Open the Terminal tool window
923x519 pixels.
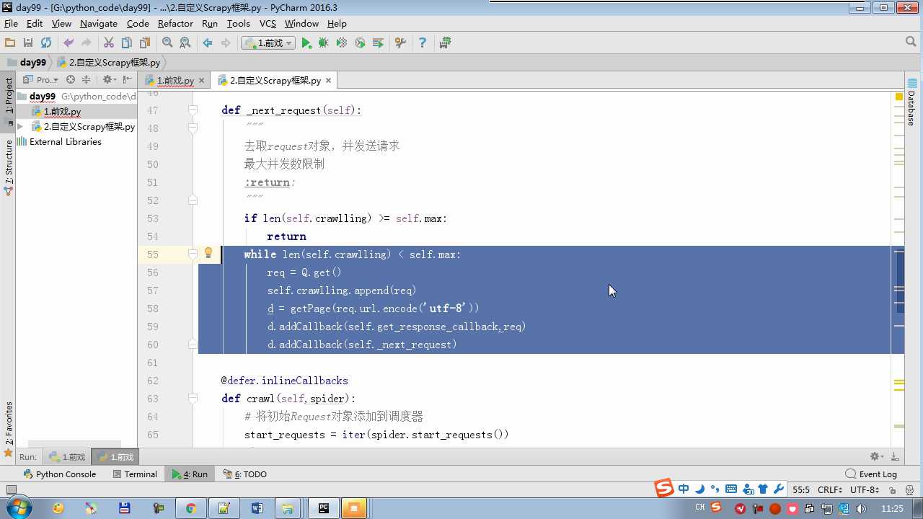click(135, 474)
